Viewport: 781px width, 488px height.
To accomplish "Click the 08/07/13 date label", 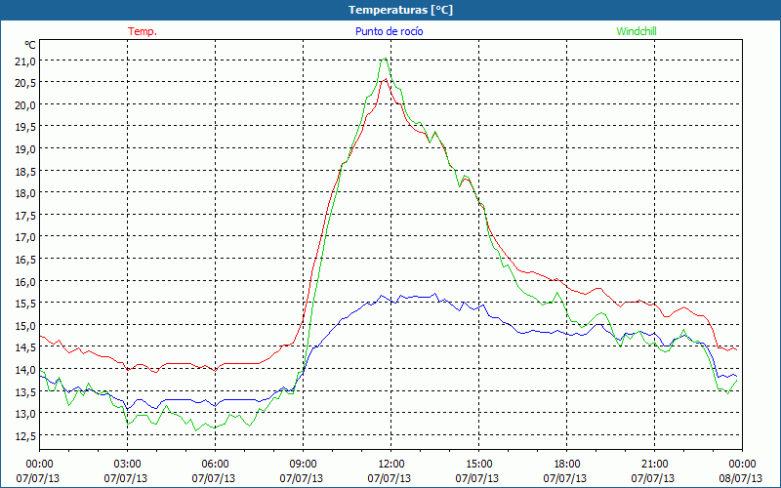I will click(740, 478).
